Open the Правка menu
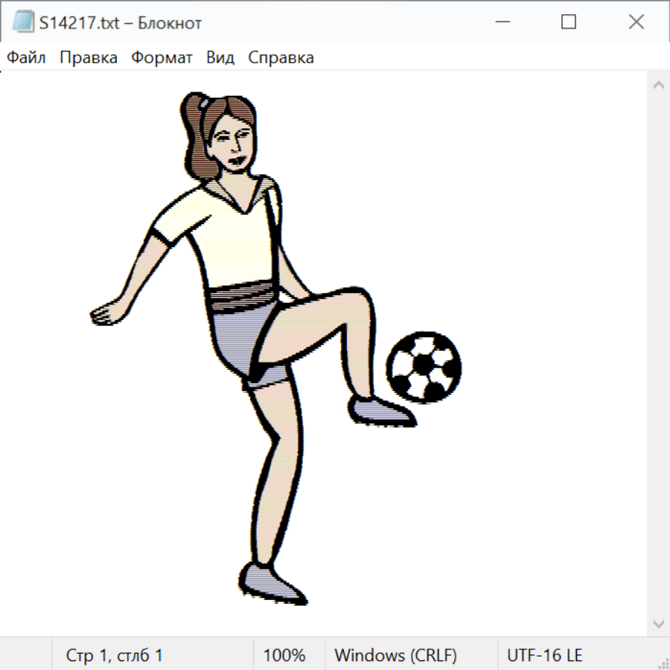Viewport: 670px width, 670px height. tap(88, 58)
